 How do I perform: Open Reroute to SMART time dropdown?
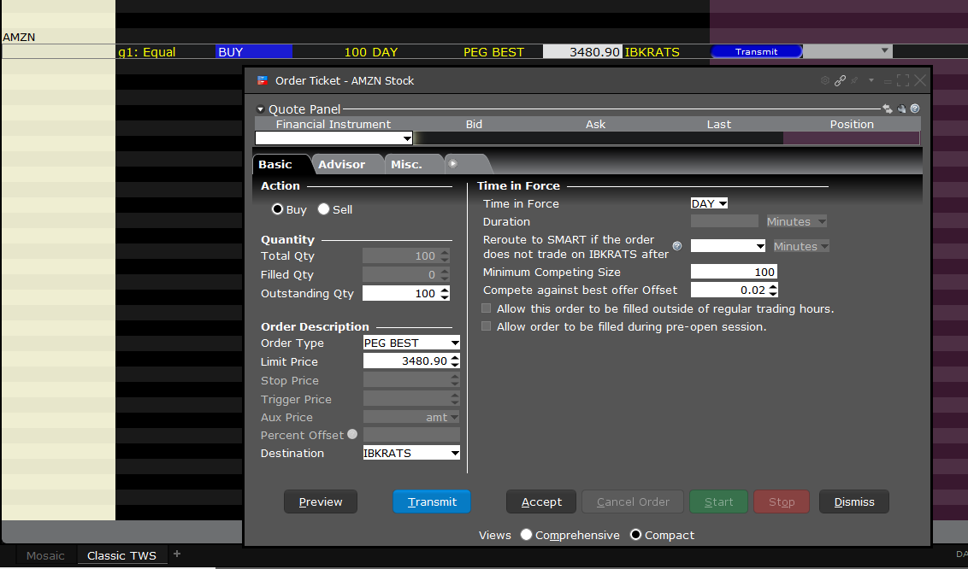760,246
